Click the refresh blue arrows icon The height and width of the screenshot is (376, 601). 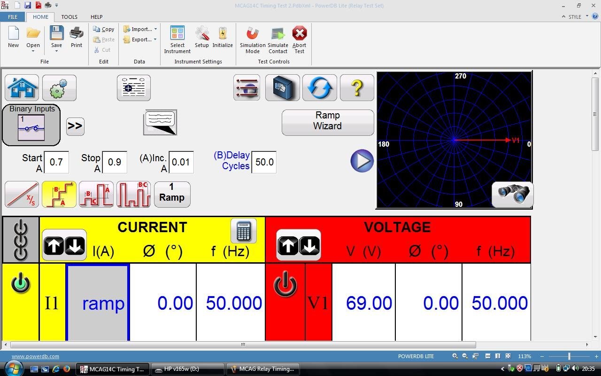coord(320,87)
